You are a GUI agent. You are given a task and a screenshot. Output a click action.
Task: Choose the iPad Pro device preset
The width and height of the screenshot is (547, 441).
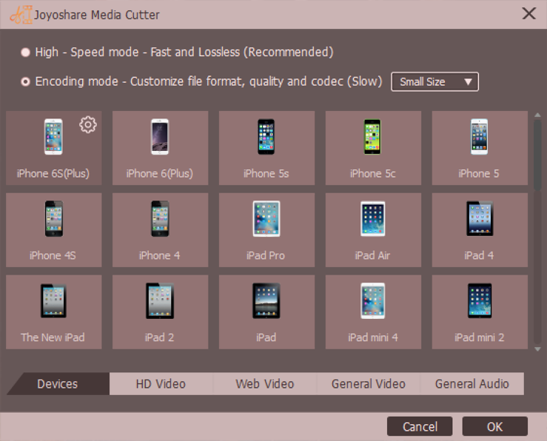pyautogui.click(x=266, y=230)
